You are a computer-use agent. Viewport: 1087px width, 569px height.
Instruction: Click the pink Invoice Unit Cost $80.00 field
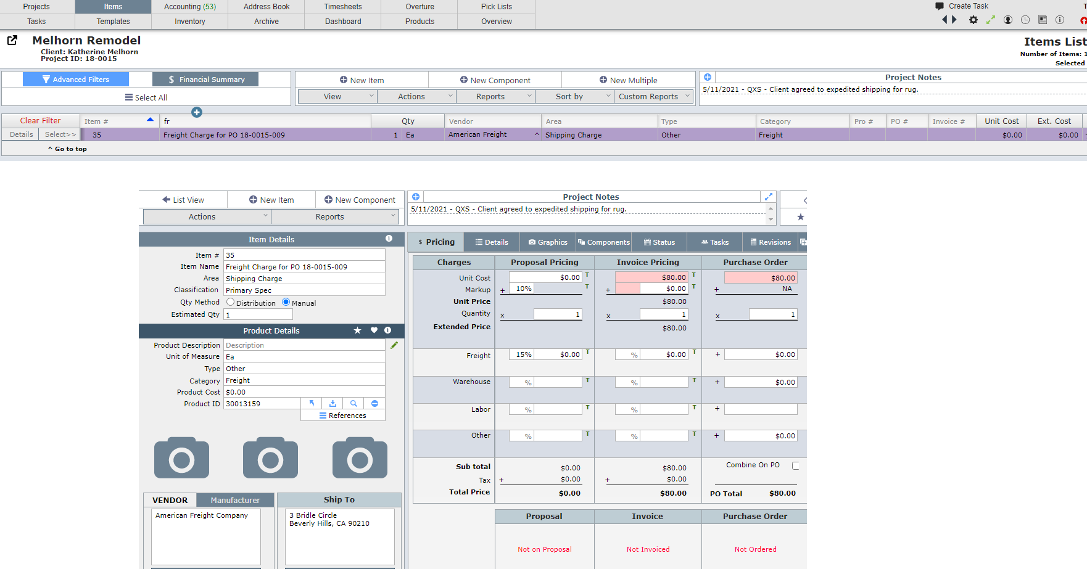click(651, 277)
